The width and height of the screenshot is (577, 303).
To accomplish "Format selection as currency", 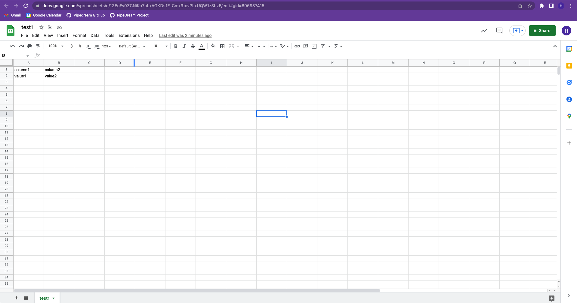I will (x=71, y=46).
